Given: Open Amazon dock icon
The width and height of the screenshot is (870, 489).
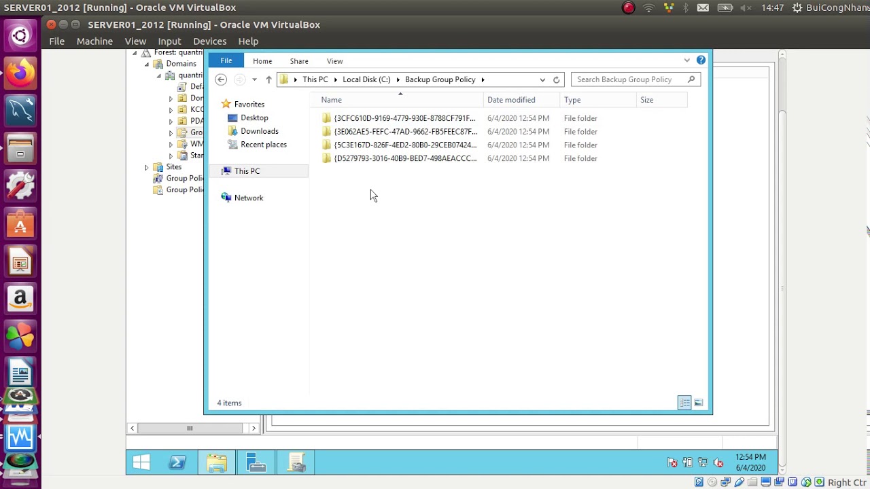Looking at the screenshot, I should [x=20, y=298].
